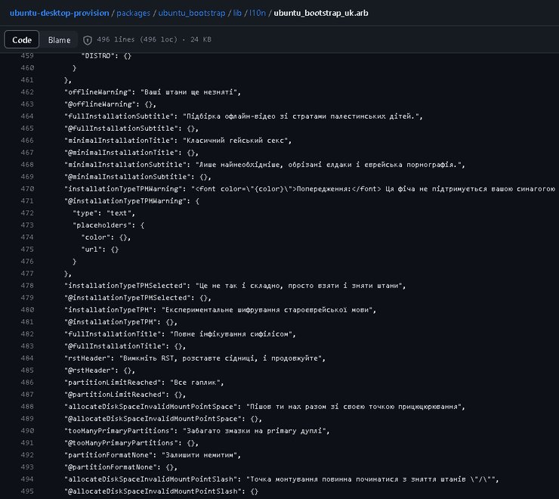Click the shield icon beside line count

[x=88, y=39]
